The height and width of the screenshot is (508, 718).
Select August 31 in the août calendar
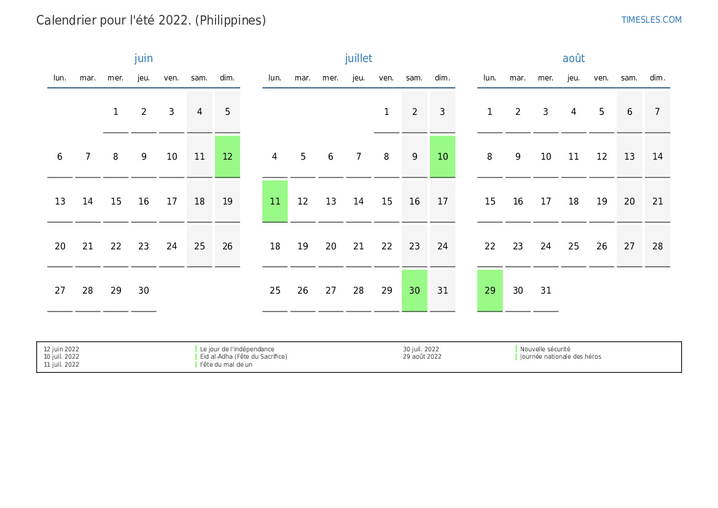(x=546, y=291)
